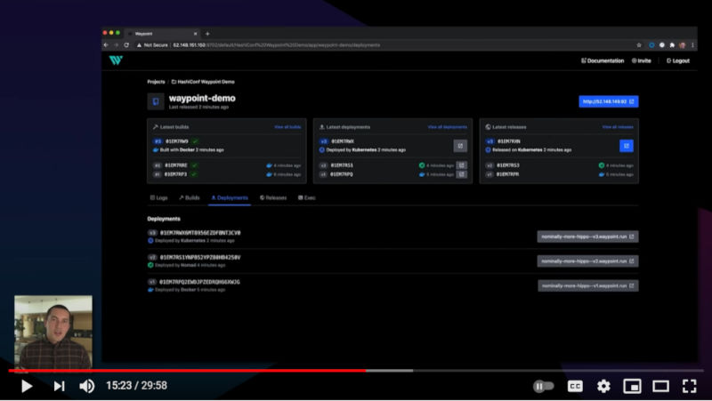Click View all builds link
Screen dimensions: 712x401
pos(287,127)
